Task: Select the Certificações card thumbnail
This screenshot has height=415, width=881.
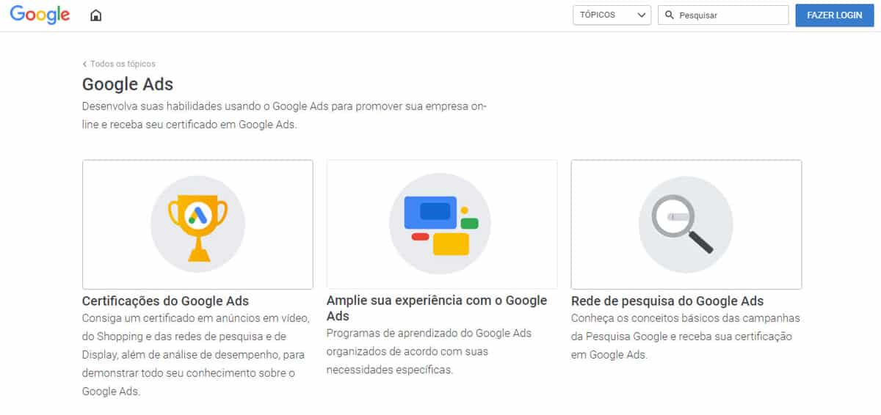Action: coord(197,224)
